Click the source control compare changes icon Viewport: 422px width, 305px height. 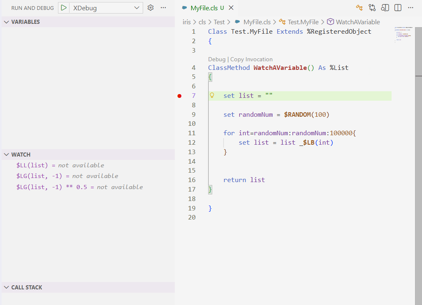(x=372, y=8)
